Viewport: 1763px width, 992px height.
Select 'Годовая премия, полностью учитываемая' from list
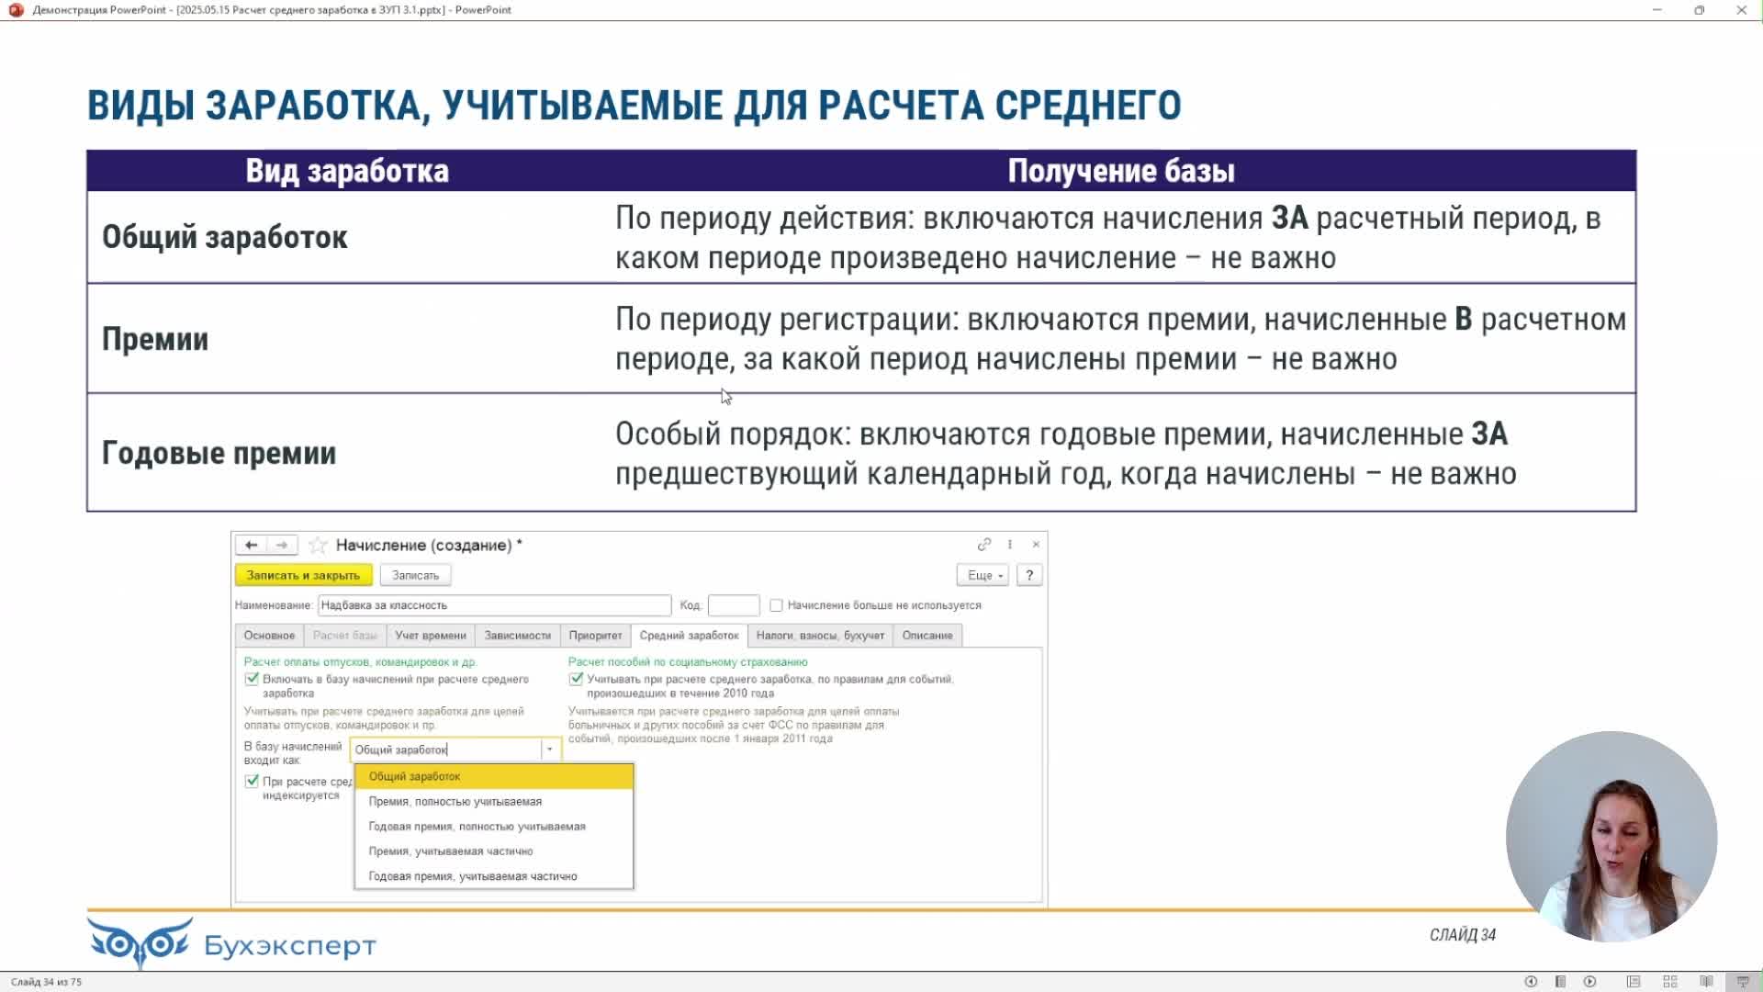477,827
